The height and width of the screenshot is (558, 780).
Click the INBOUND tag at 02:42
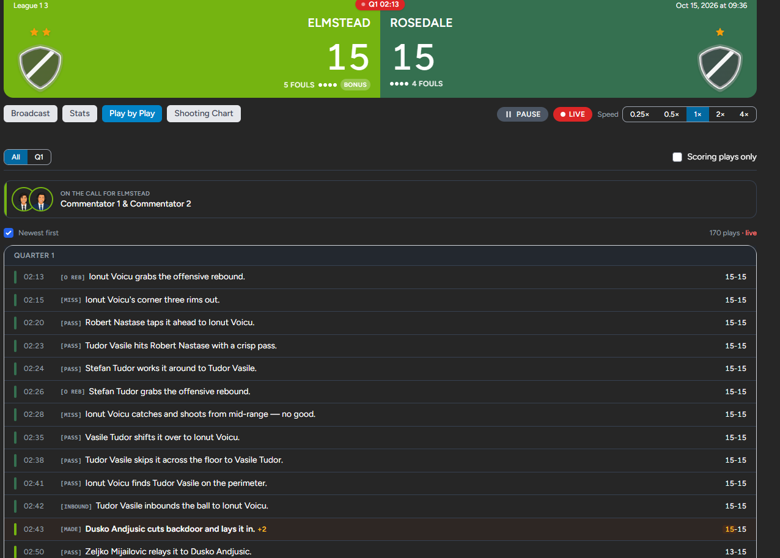click(x=76, y=507)
